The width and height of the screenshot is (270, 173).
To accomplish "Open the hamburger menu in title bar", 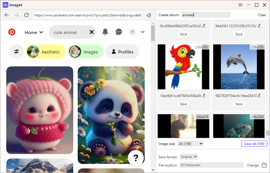I will coord(241,5).
